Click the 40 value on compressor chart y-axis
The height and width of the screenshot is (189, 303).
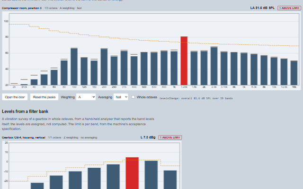7,69
